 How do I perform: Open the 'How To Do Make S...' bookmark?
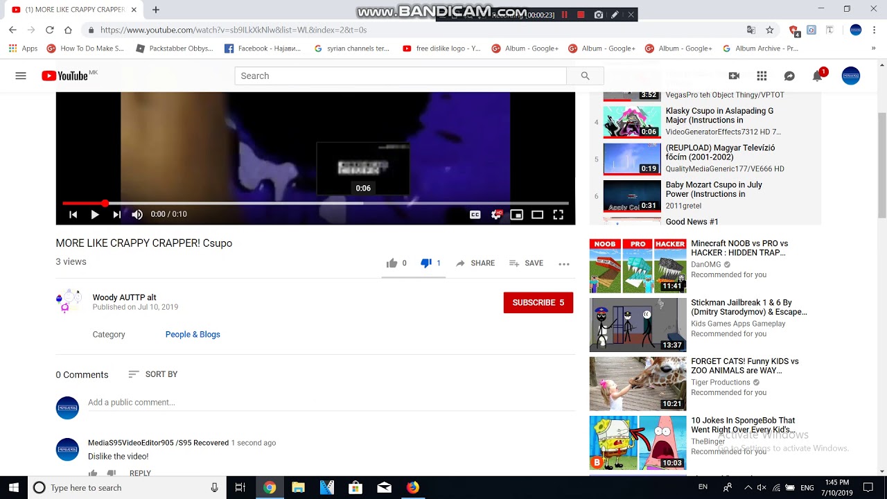click(x=85, y=49)
